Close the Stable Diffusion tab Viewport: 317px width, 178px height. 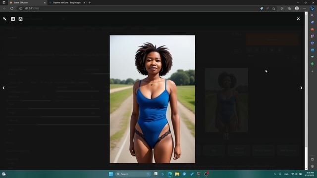pos(45,2)
